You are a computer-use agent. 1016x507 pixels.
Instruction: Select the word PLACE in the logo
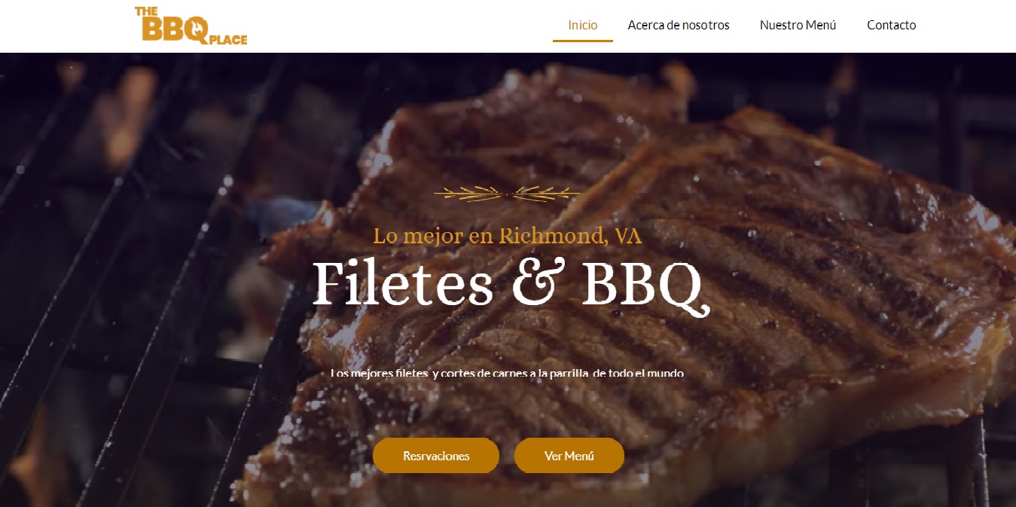[x=228, y=40]
